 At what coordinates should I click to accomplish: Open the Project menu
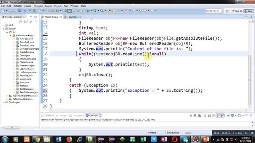58,6
